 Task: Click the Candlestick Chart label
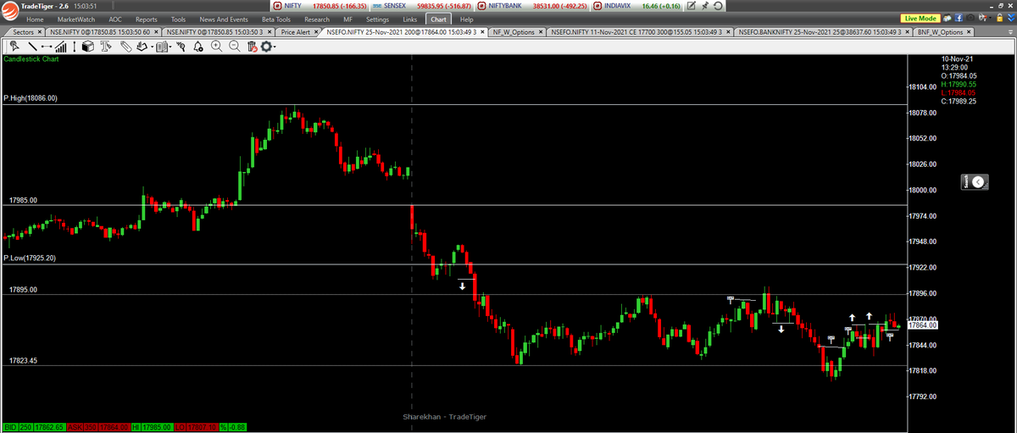[31, 59]
